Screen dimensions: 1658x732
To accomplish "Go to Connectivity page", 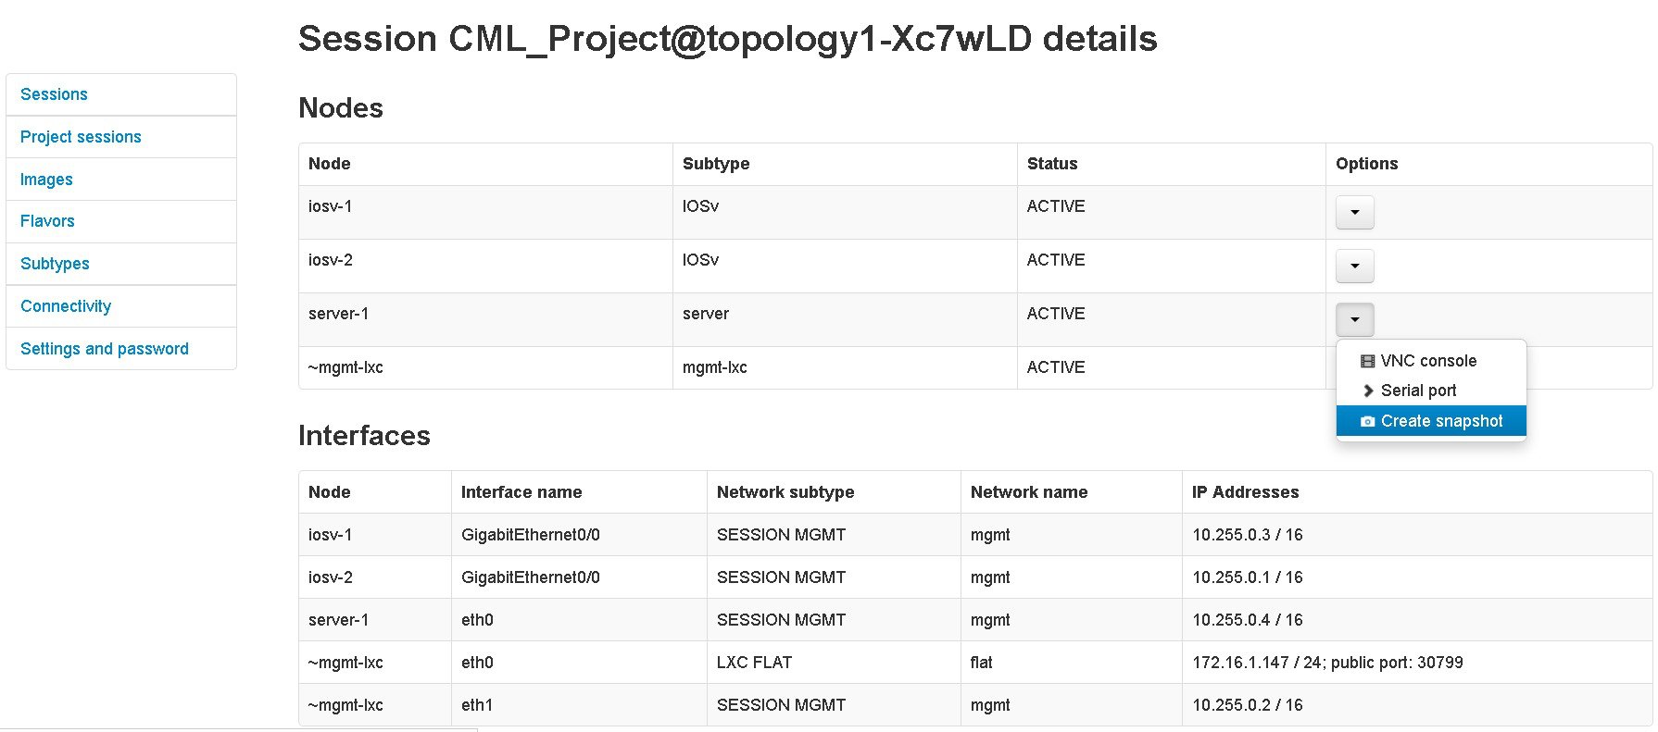I will 66,306.
